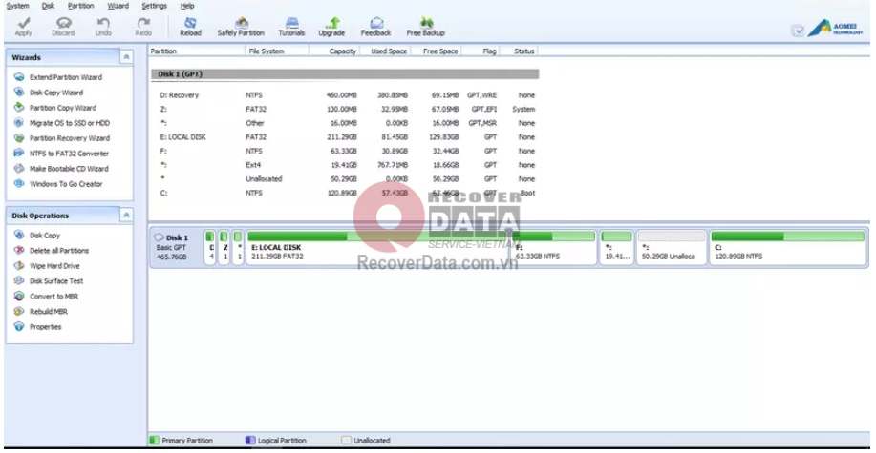
Task: Select the C: NTFS partition row
Action: [345, 193]
